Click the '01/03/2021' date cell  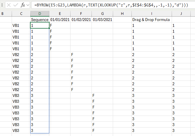pos(102,20)
